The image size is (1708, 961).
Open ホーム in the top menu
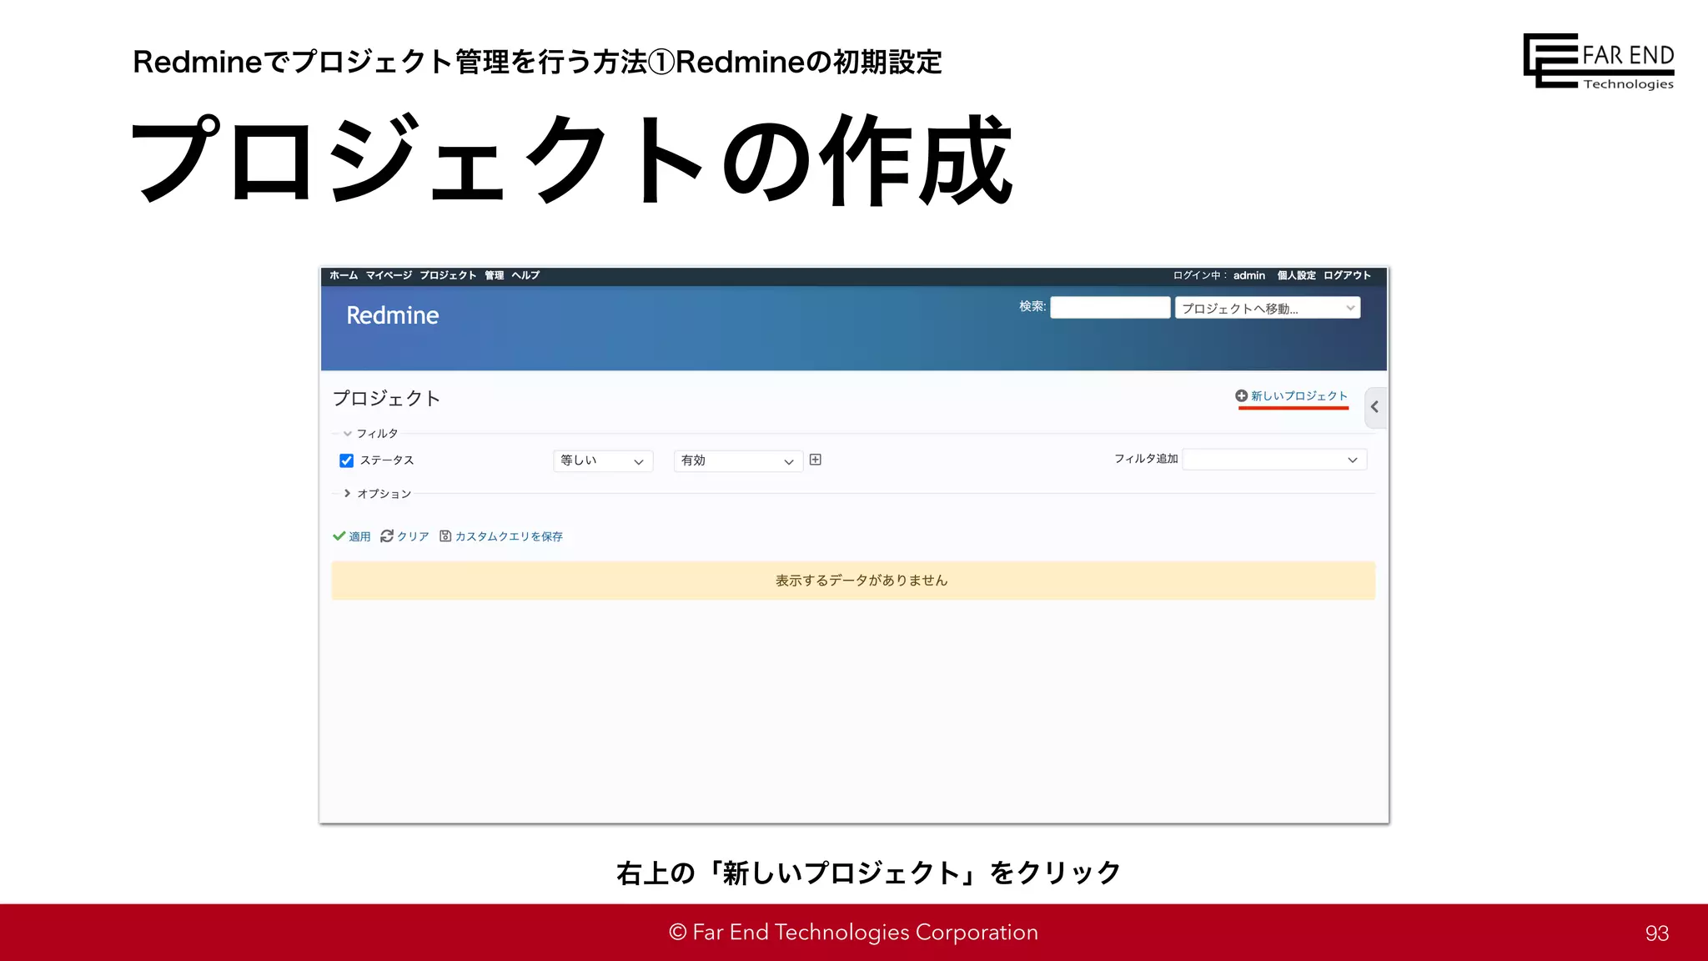[x=344, y=275]
